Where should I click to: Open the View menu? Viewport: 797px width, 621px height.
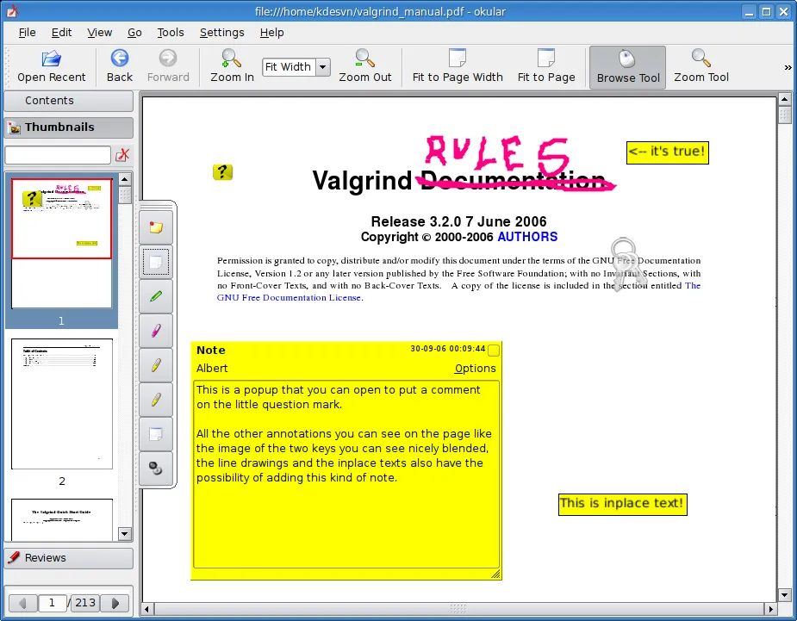pos(100,33)
